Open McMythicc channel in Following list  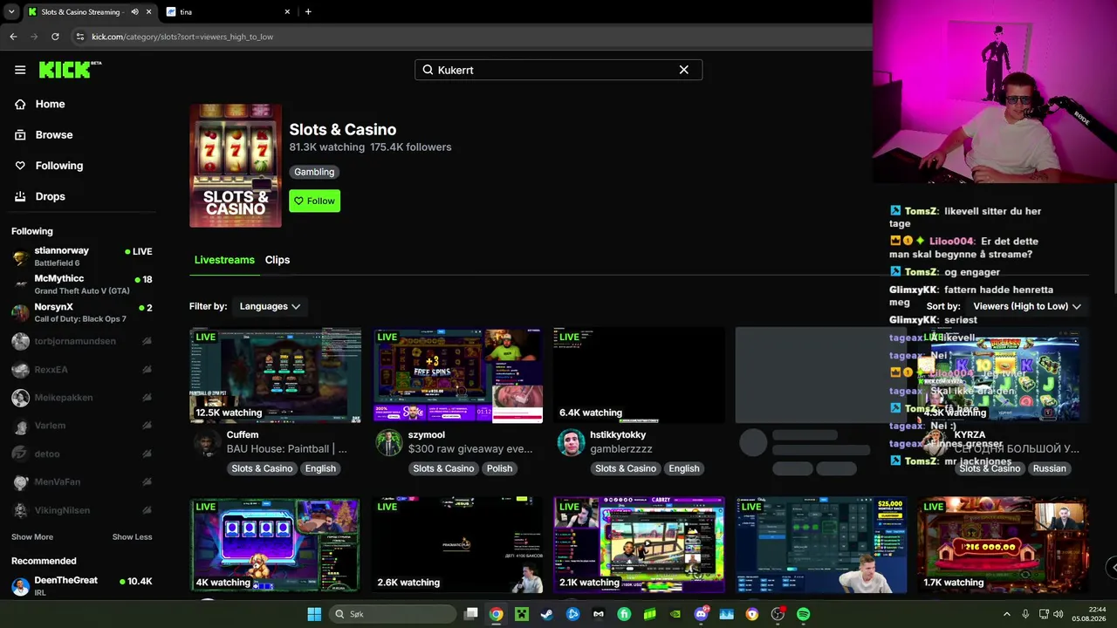pyautogui.click(x=82, y=284)
